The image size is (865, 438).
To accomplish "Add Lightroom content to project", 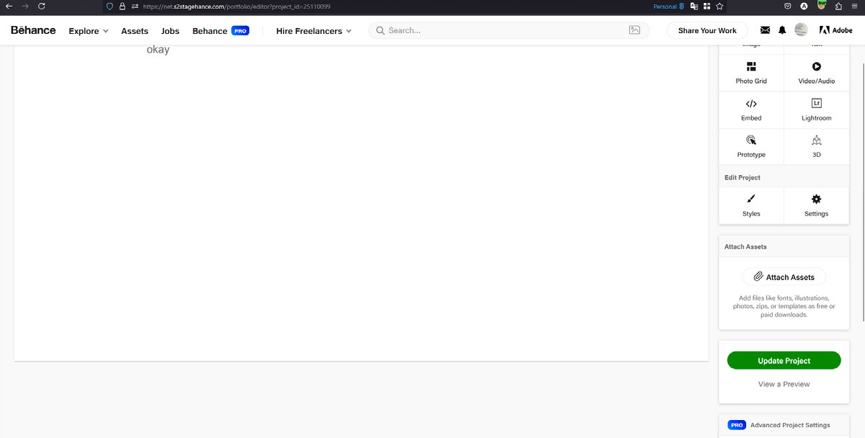I will coord(816,109).
